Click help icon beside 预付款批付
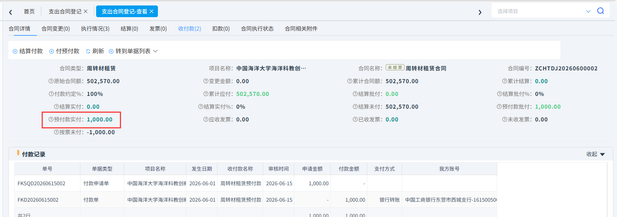 [499, 107]
